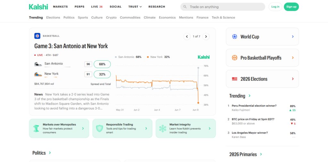Viewport: 328px width, 162px height.
Task: Click the Markets over Monopolies pillar icon
Action: tap(36, 129)
